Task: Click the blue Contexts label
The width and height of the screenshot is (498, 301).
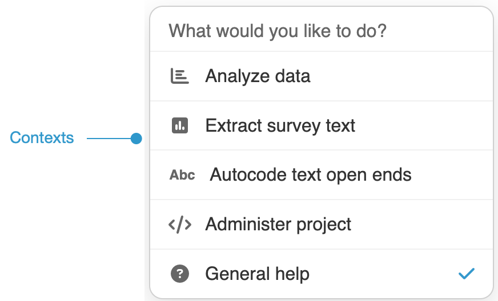Action: [42, 138]
